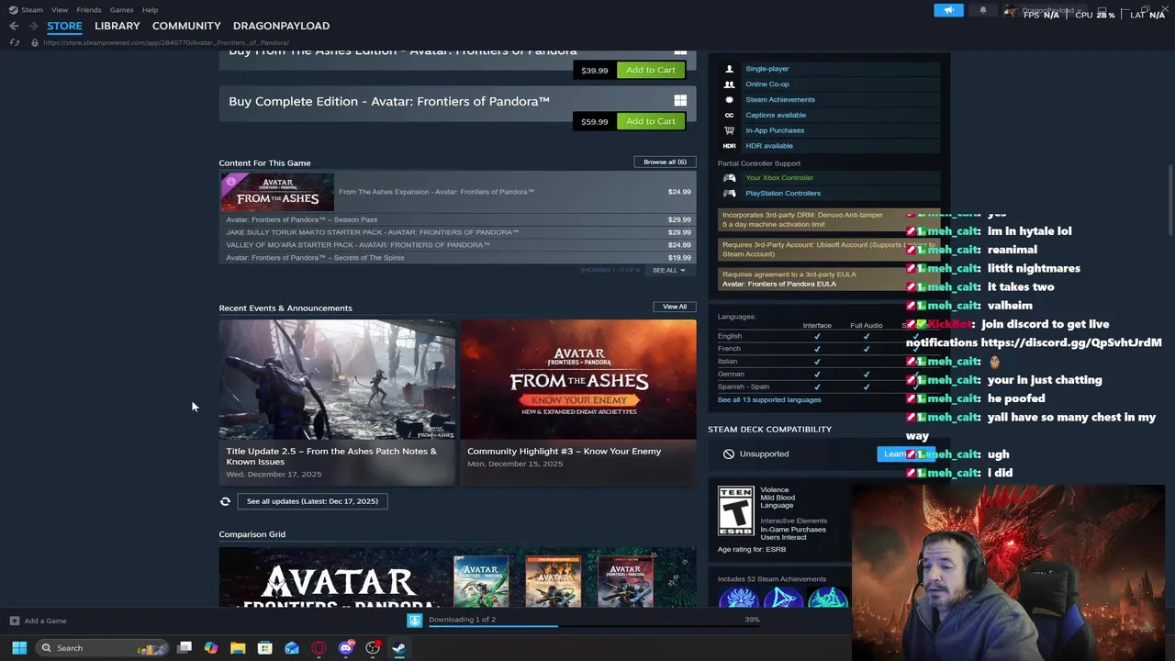
Task: Open the blue megaphone announcements button
Action: 948,10
